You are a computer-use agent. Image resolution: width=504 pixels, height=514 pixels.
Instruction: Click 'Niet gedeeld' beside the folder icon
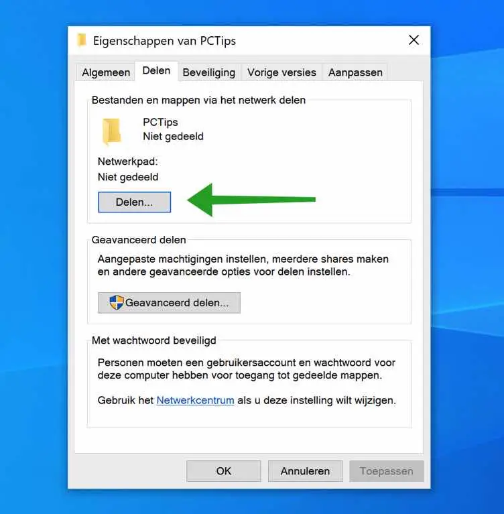point(173,136)
